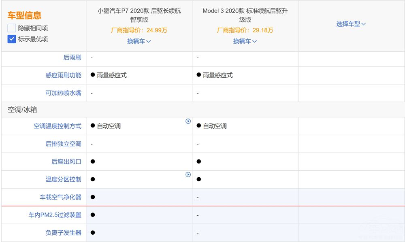Image resolution: width=405 pixels, height=242 pixels.
Task: Select Model 3 2020款 标准续航后驱升级版 title
Action: [245, 15]
